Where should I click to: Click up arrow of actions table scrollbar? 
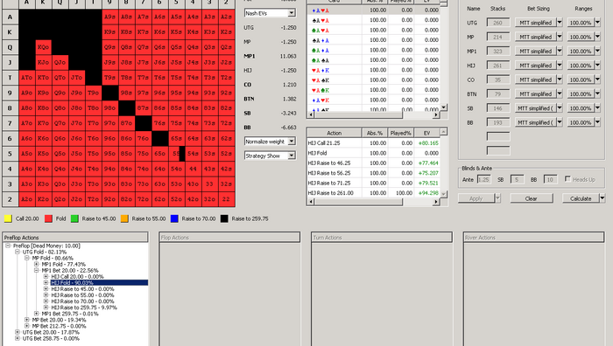(x=444, y=132)
